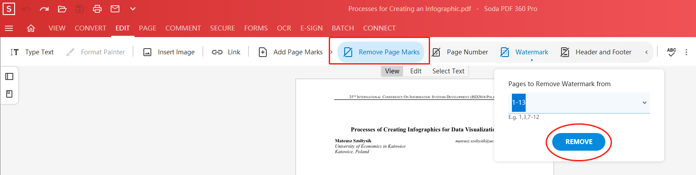
Task: Switch to Edit mode
Action: click(x=416, y=71)
